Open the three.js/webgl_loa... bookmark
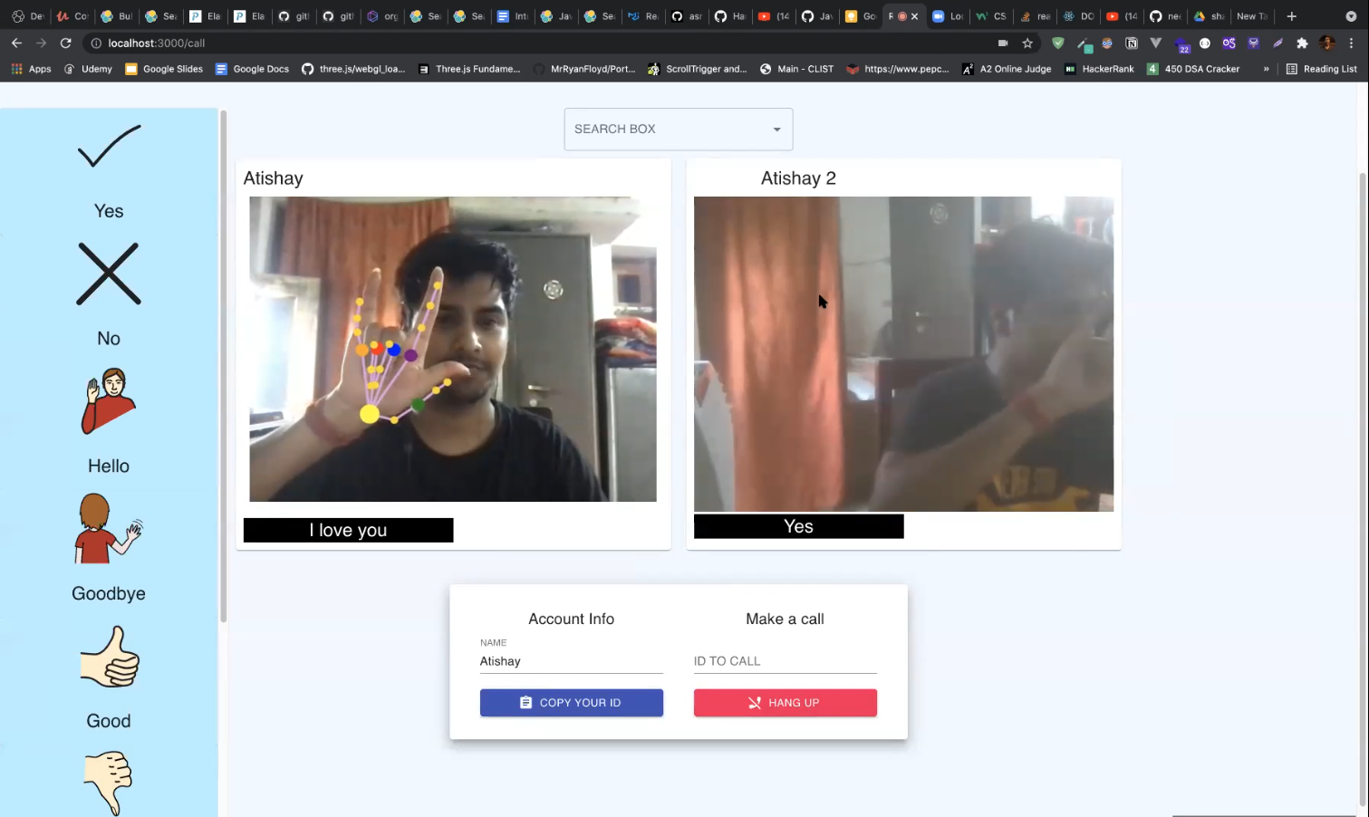 [353, 69]
